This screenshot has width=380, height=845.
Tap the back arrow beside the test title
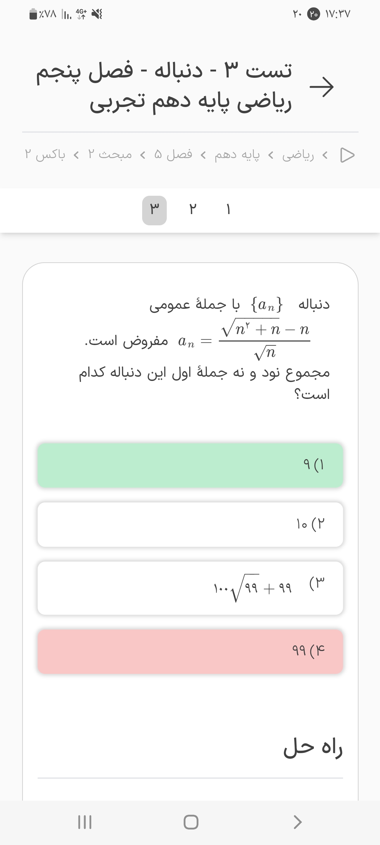click(322, 87)
